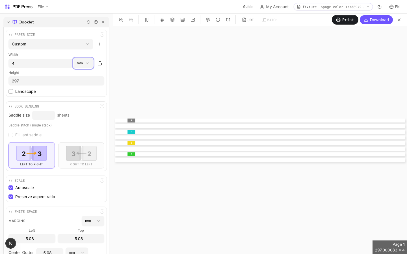Click the Download button
Screen dimensions: 407x254
click(376, 20)
